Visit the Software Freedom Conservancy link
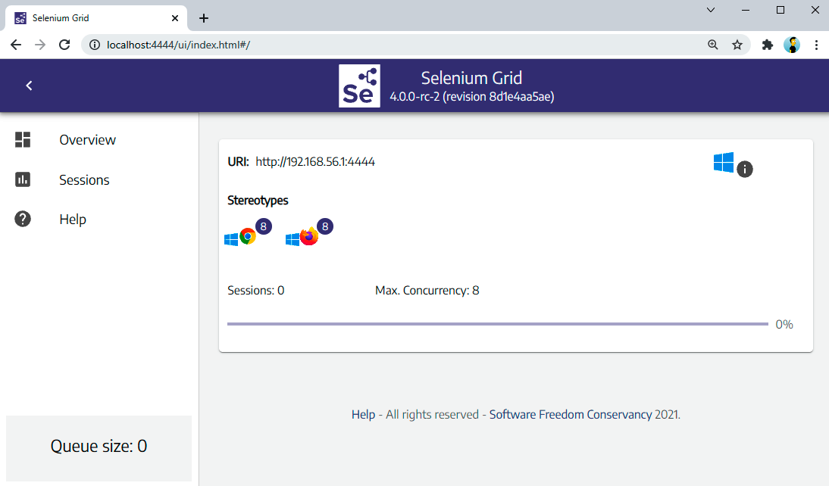This screenshot has width=829, height=486. 570,415
